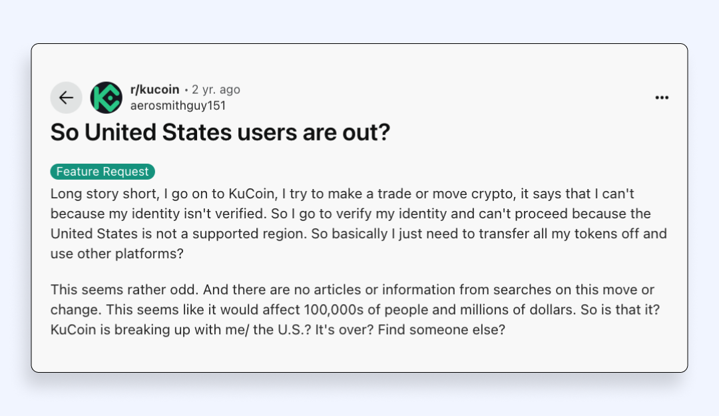This screenshot has height=416, width=719.
Task: Click the '2 yr. ago' timestamp
Action: tap(216, 89)
